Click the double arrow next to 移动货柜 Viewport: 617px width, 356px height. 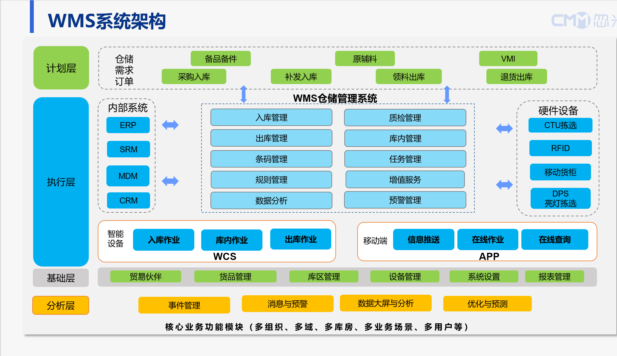point(504,185)
